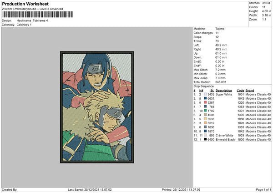Click the Crème White color swatch

point(205,135)
